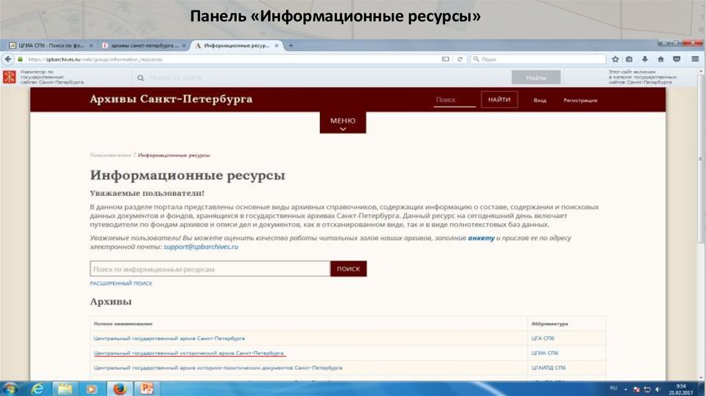Open a new browser tab with plus

coord(291,46)
